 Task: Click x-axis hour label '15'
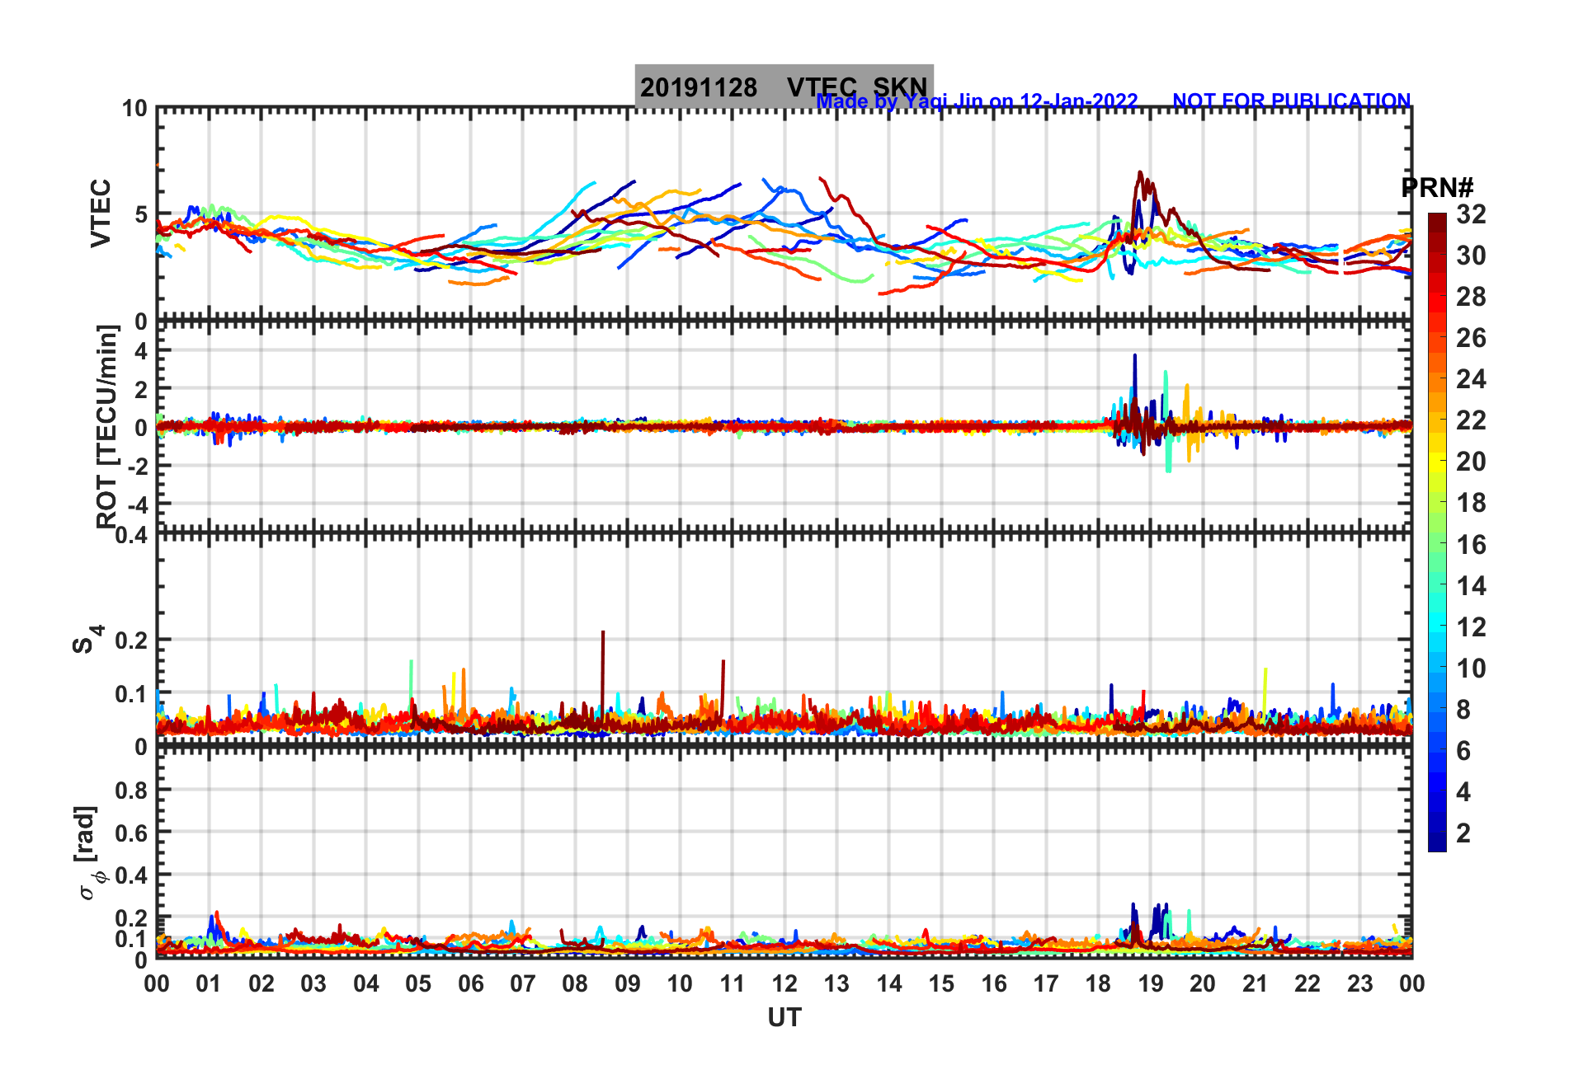(x=941, y=984)
